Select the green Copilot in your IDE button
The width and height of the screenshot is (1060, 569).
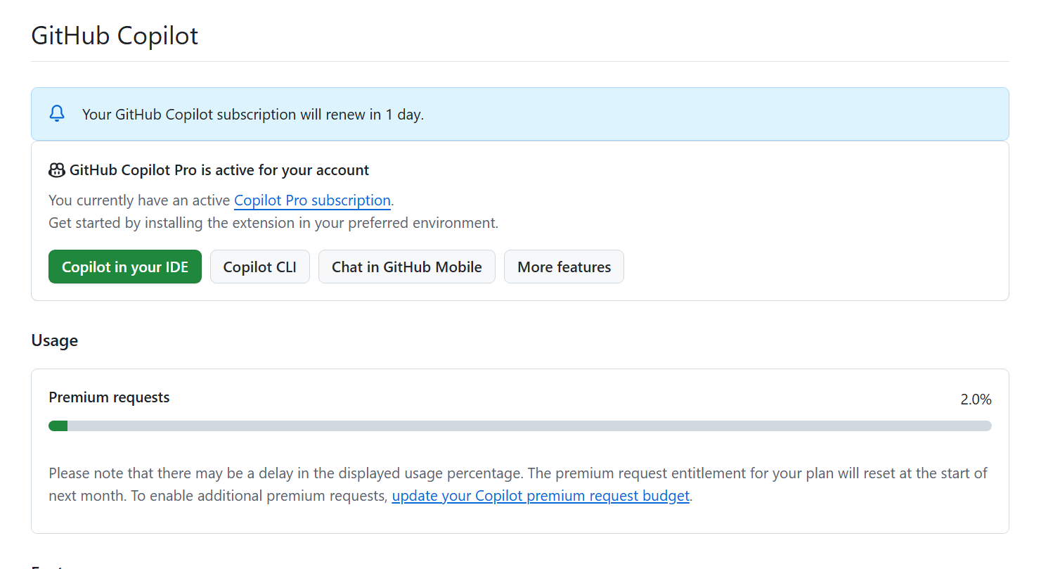click(125, 267)
